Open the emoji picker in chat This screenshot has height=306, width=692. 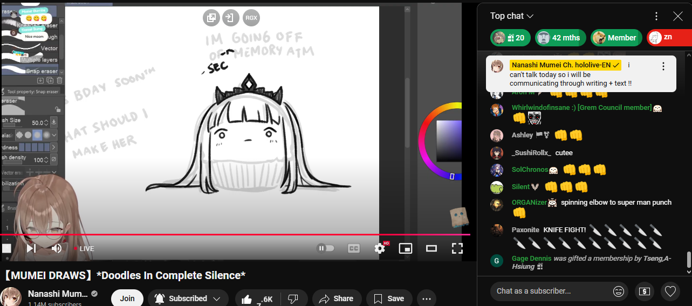pos(619,291)
